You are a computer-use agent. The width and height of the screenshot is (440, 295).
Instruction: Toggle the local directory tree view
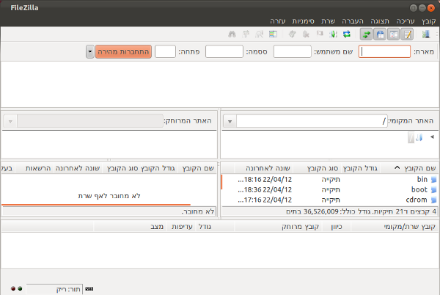[394, 34]
